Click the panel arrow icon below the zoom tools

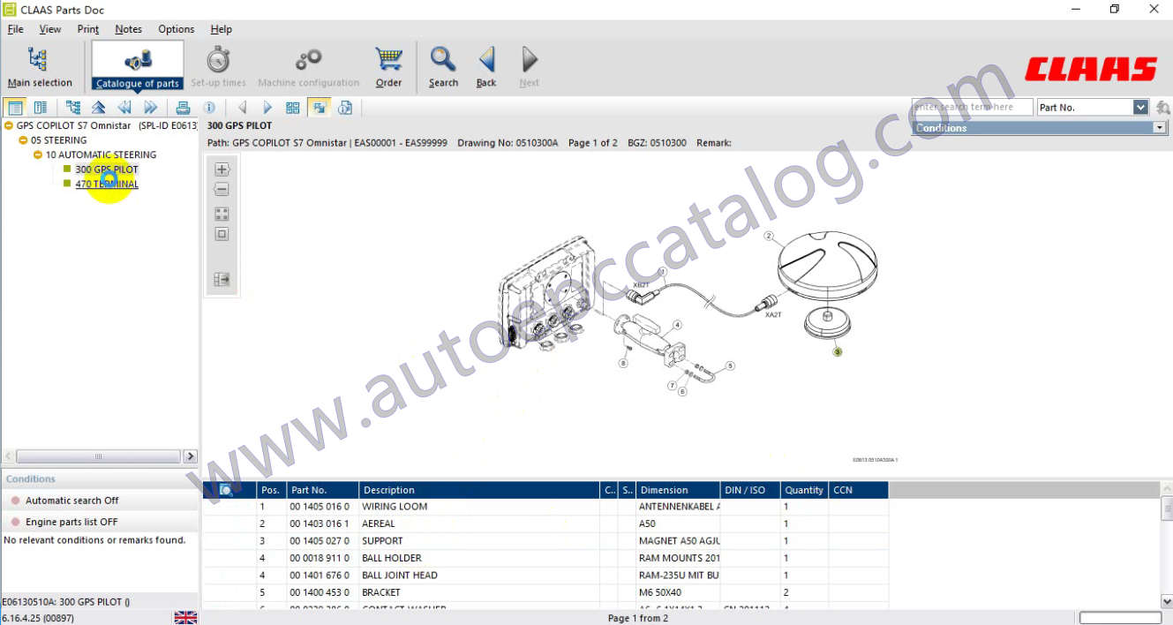(222, 280)
